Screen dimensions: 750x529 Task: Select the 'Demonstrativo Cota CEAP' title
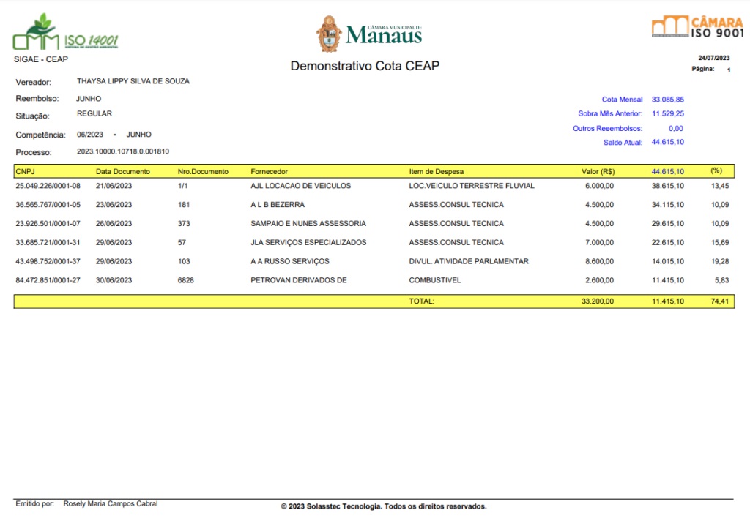point(365,66)
